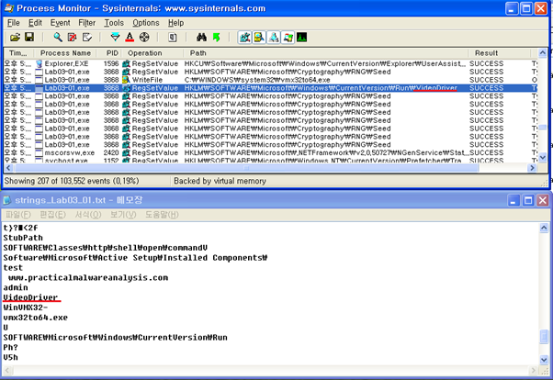
Task: Open the Highlight icon with red underline
Action: [130, 37]
